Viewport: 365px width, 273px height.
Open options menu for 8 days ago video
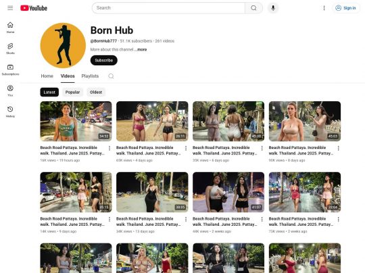pyautogui.click(x=338, y=148)
